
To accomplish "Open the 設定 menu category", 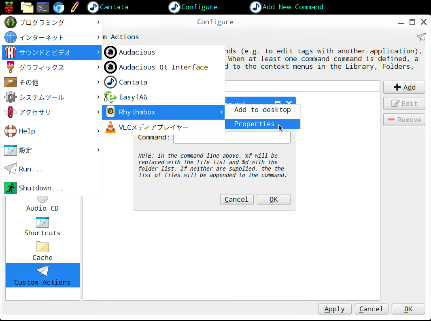I will point(52,150).
